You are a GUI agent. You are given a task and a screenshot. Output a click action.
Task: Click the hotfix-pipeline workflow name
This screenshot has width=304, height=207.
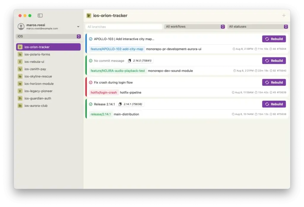point(131,93)
